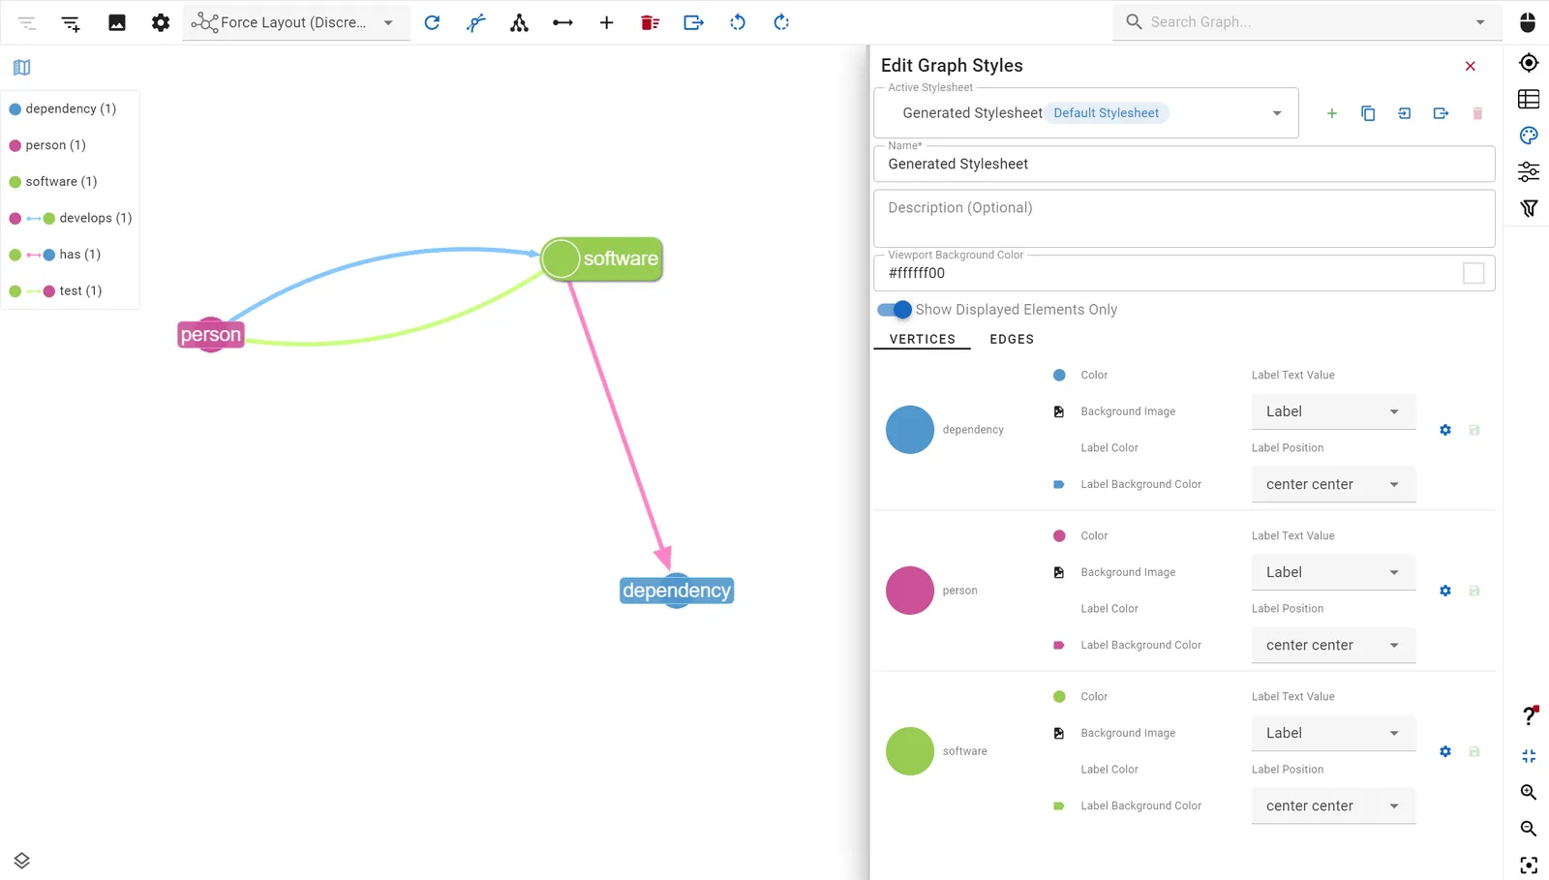Click the zoom in magnifier icon
The width and height of the screenshot is (1549, 880).
click(1529, 792)
